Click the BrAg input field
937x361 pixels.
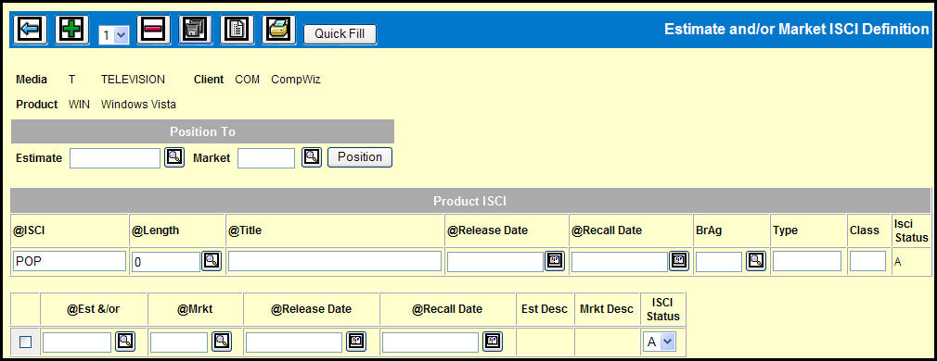(719, 261)
